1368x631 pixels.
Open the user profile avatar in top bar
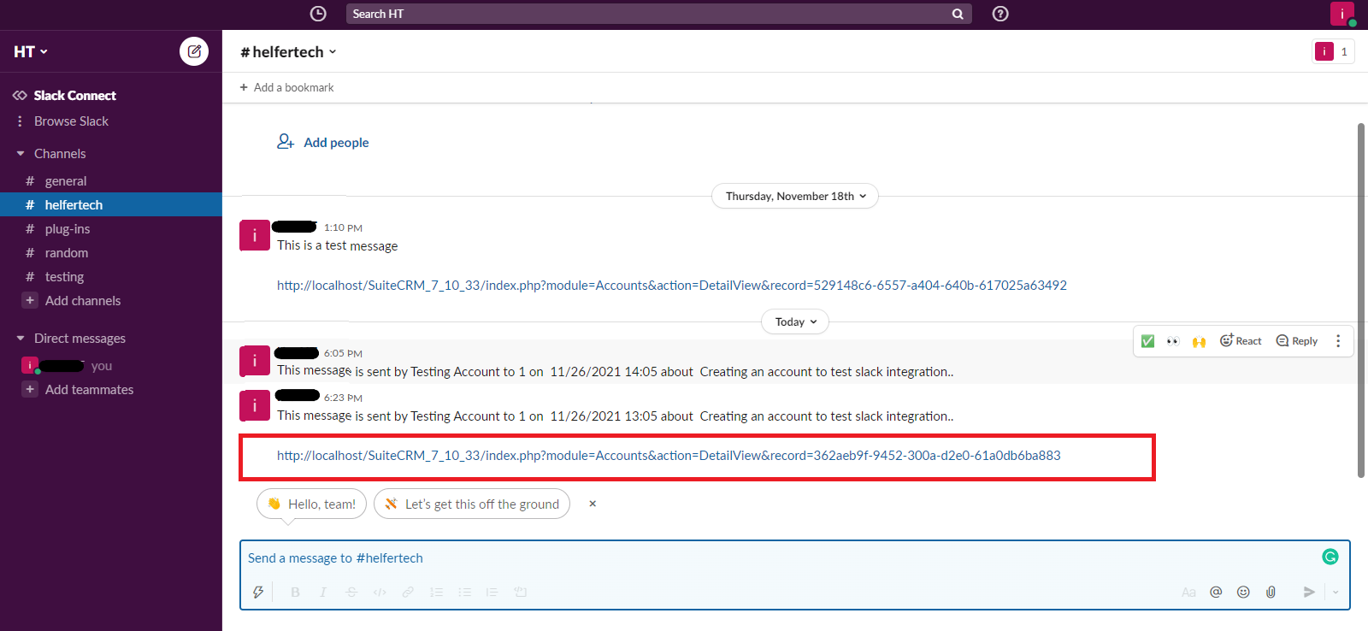(x=1342, y=14)
